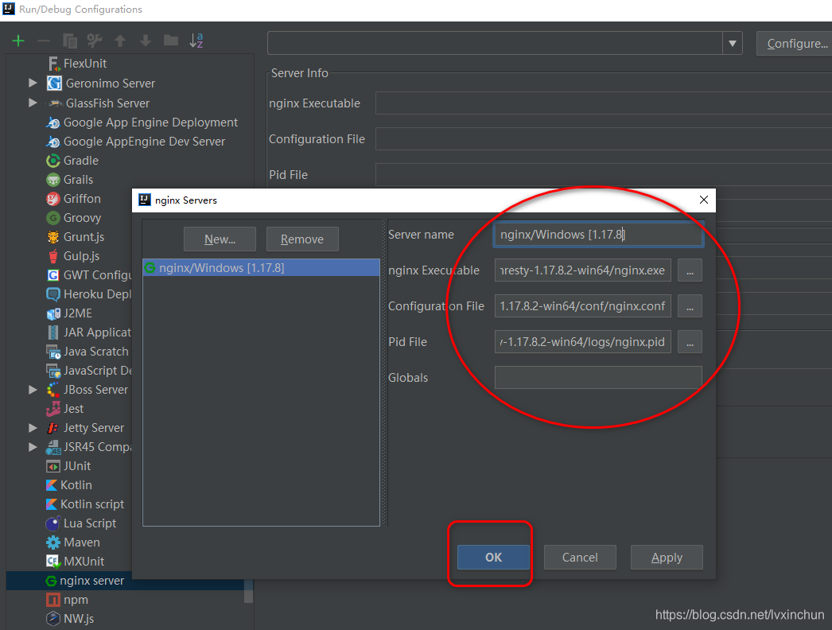Click the Gulp.js icon
The width and height of the screenshot is (832, 630).
53,256
